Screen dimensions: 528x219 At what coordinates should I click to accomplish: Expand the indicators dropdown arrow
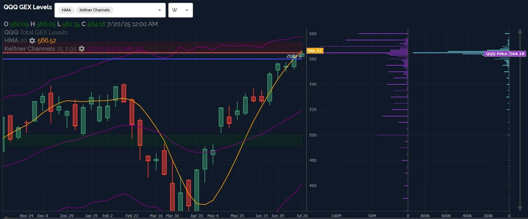[160, 10]
